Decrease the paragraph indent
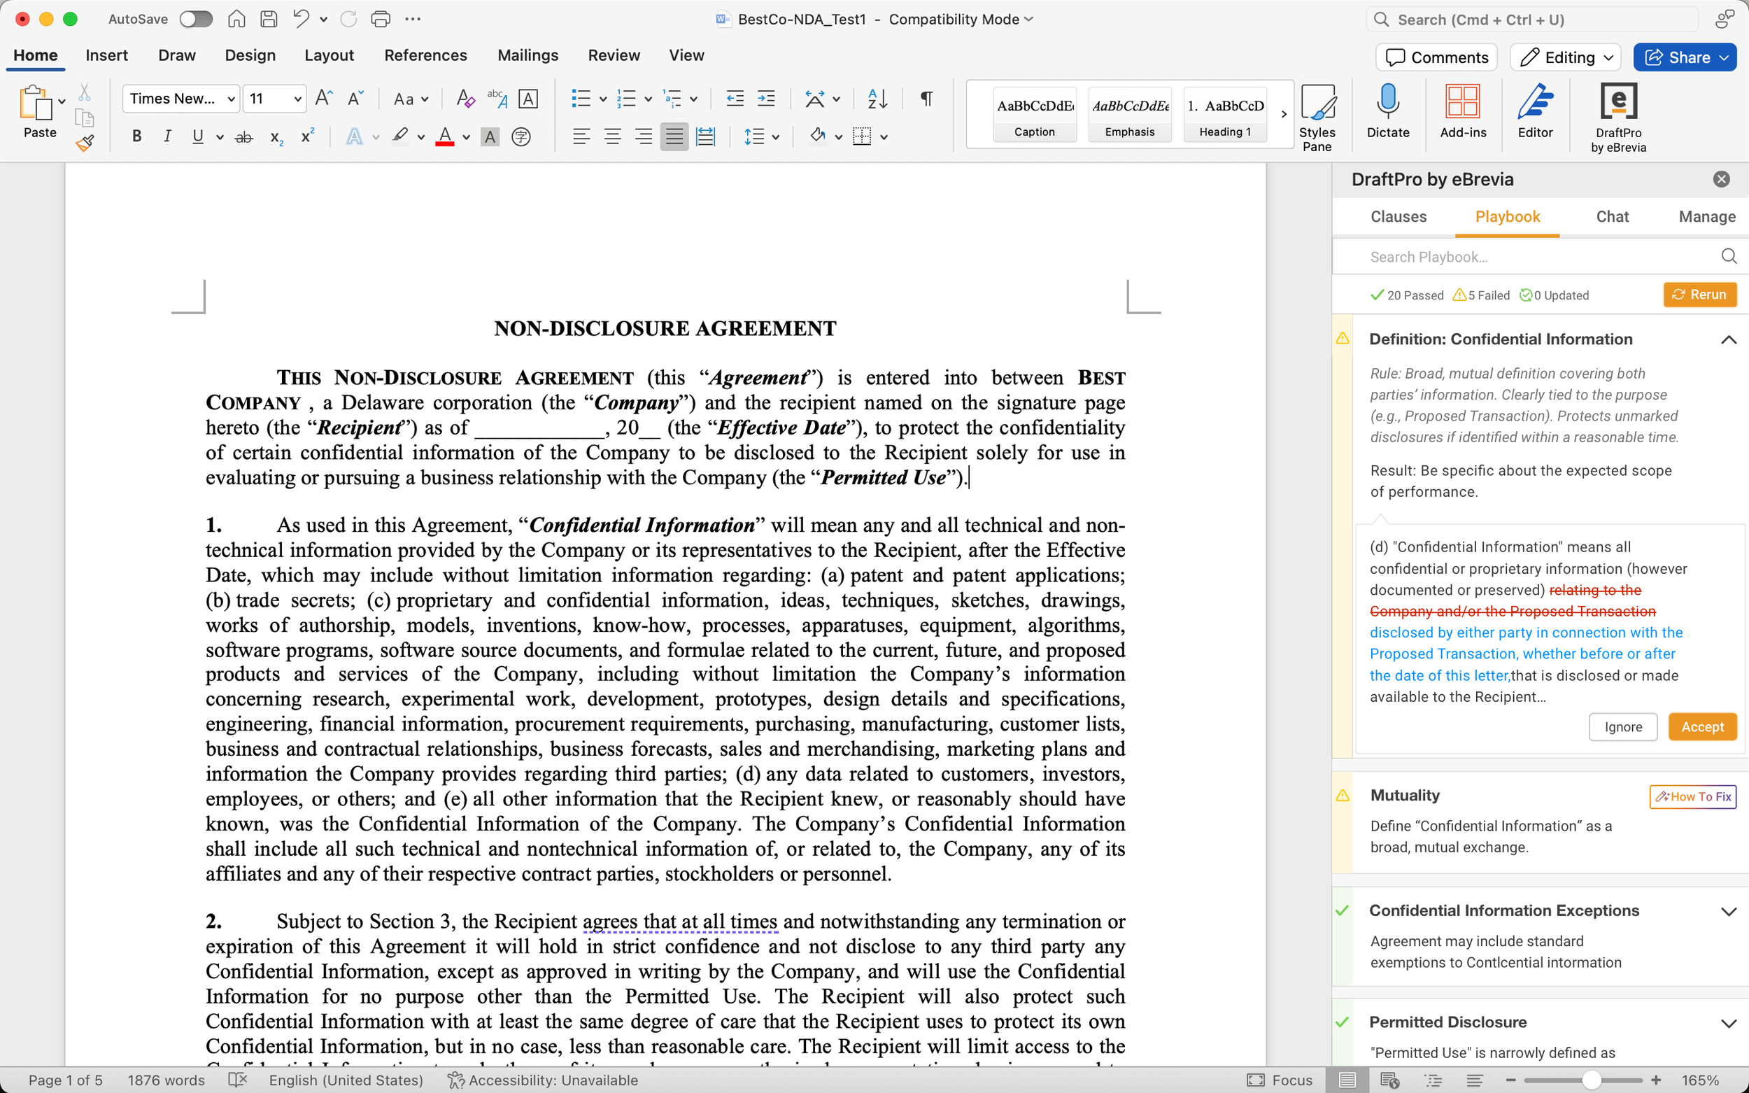This screenshot has height=1093, width=1749. click(735, 98)
